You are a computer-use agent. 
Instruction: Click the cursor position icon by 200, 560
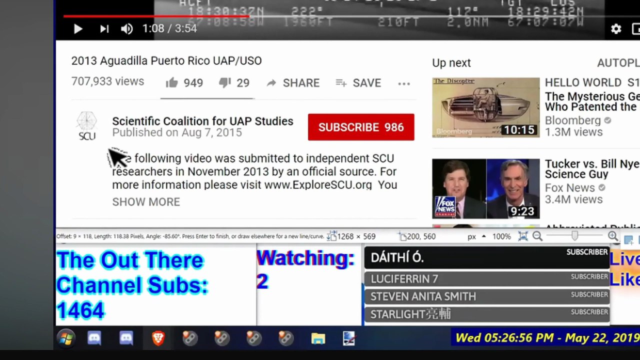(401, 236)
